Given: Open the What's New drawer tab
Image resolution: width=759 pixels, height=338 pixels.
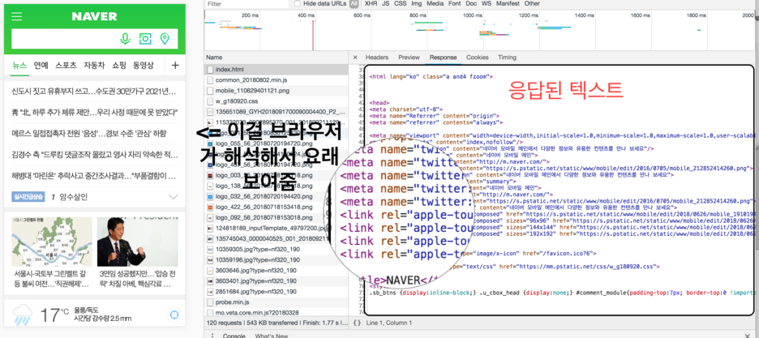Looking at the screenshot, I should coord(272,335).
